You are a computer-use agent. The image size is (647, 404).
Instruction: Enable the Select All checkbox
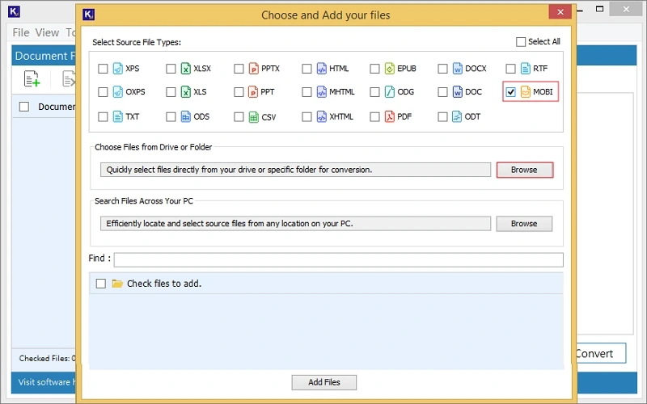[521, 42]
